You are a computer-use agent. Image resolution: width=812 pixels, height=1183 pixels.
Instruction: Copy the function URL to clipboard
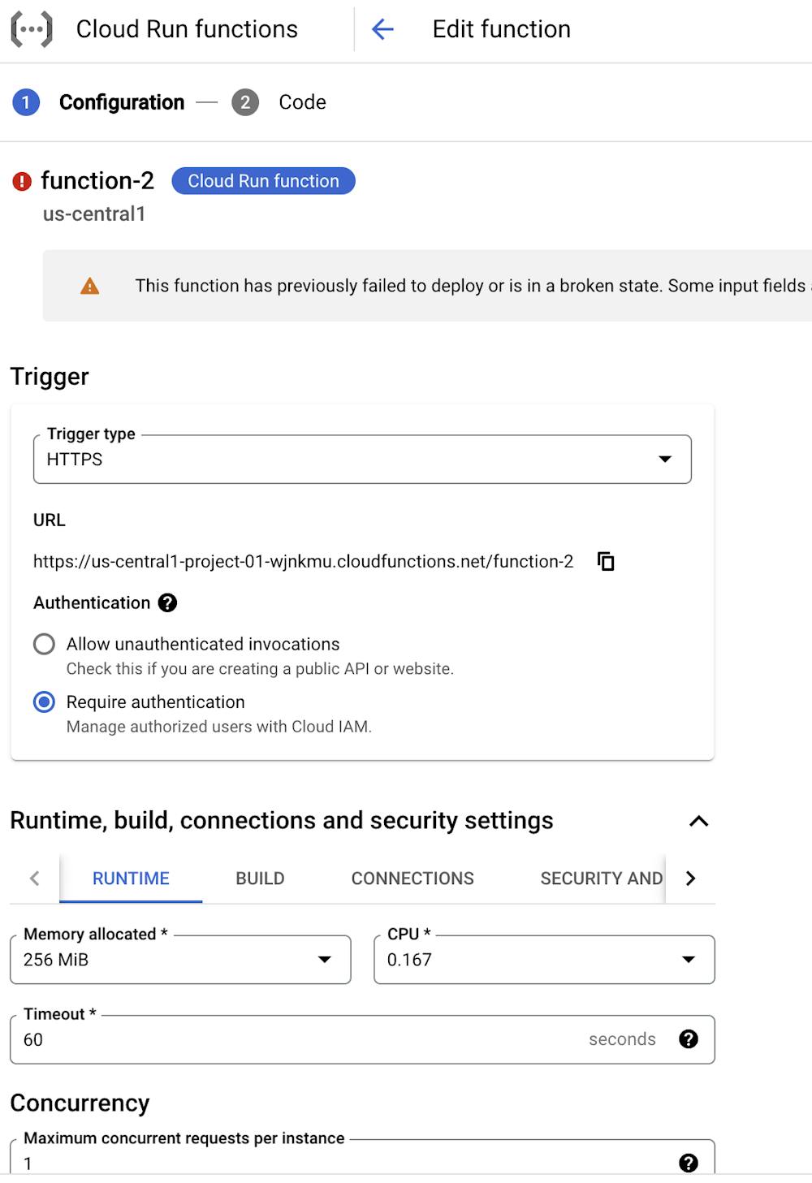(606, 561)
